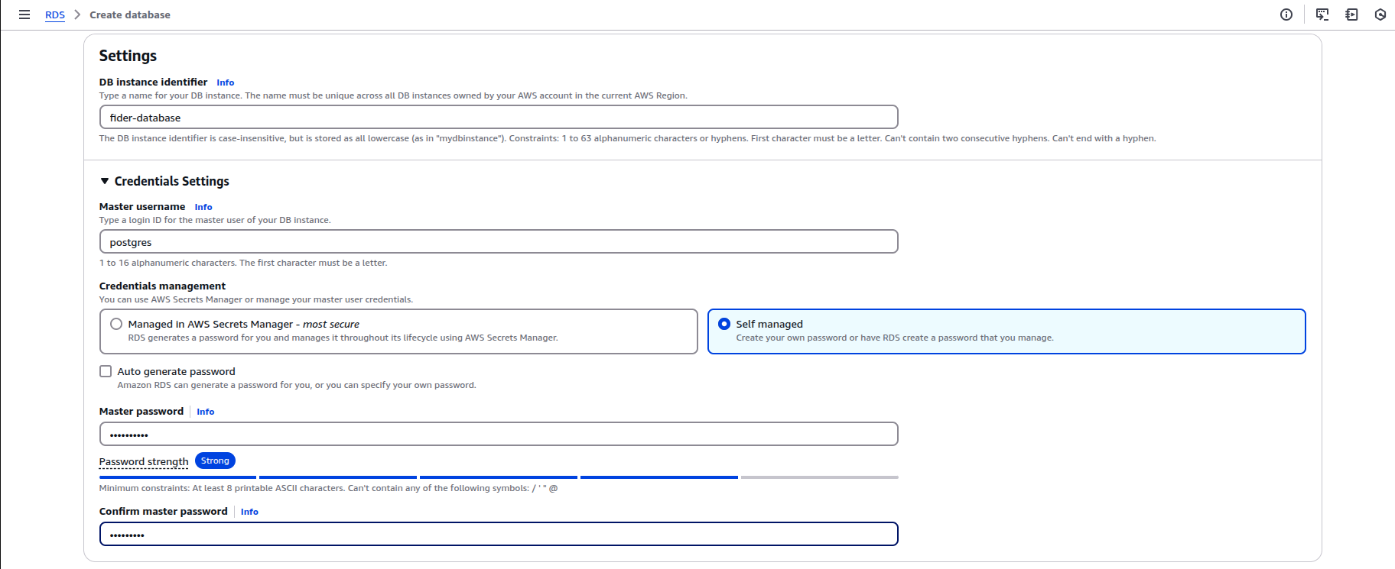Open the info help panel icon
Image resolution: width=1395 pixels, height=569 pixels.
pyautogui.click(x=1286, y=15)
